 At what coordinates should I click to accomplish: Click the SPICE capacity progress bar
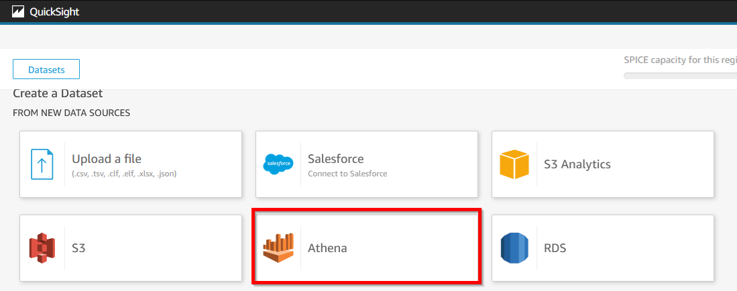pyautogui.click(x=680, y=76)
